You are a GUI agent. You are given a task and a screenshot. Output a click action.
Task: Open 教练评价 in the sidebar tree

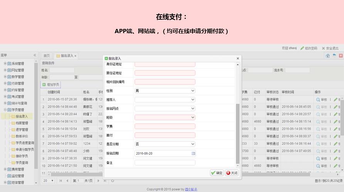tap(22, 136)
